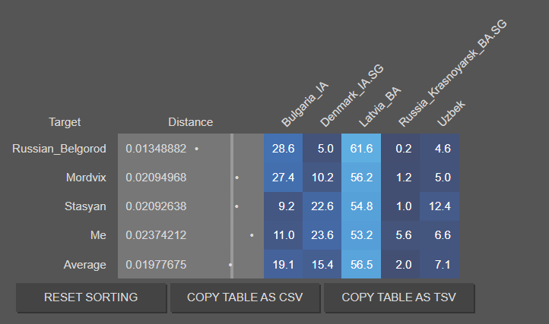Select the Stasyan target row label
Image resolution: width=549 pixels, height=324 pixels.
coord(85,206)
